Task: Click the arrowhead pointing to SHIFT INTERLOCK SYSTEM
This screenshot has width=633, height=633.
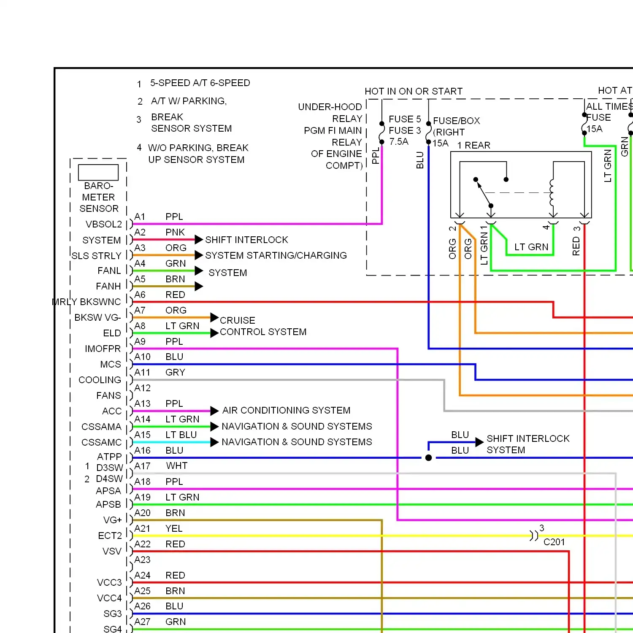Action: click(479, 442)
